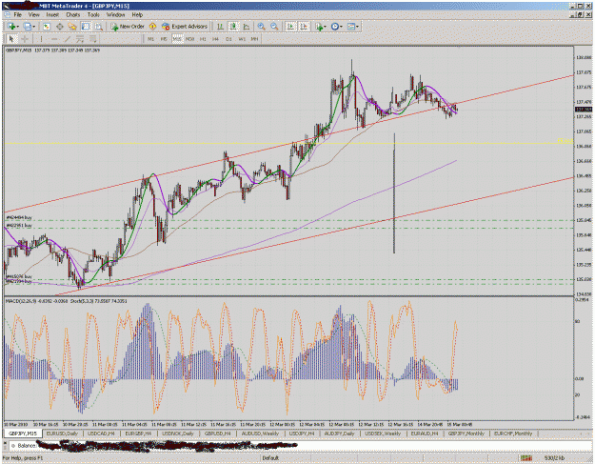
Task: Open the Profiles toolbar icon
Action: click(27, 26)
